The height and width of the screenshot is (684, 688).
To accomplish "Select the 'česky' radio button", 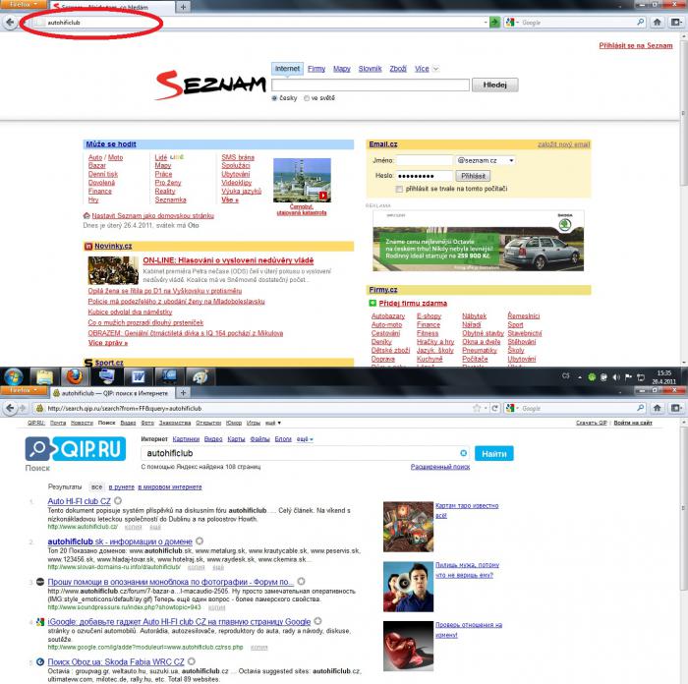I will pos(274,98).
